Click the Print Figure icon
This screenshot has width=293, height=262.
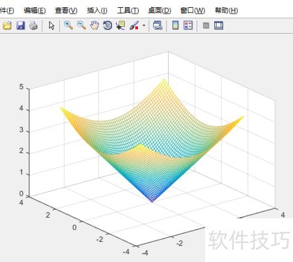pyautogui.click(x=34, y=25)
